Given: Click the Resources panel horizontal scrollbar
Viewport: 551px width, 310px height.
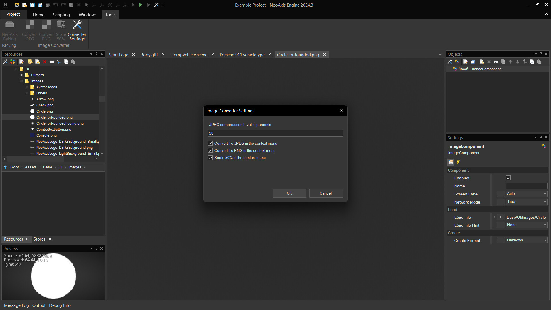Looking at the screenshot, I should [36, 159].
